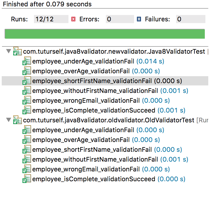Collapse the Java8ValidatorTest tree node
210x202 pixels.
pyautogui.click(x=8, y=52)
